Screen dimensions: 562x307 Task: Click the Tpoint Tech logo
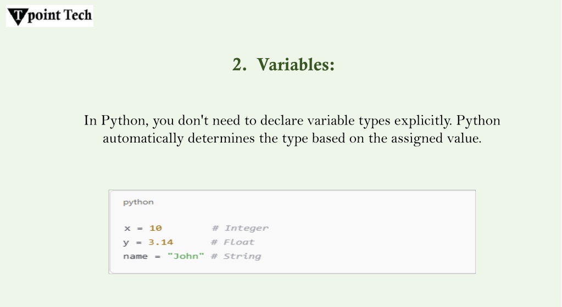coord(50,16)
